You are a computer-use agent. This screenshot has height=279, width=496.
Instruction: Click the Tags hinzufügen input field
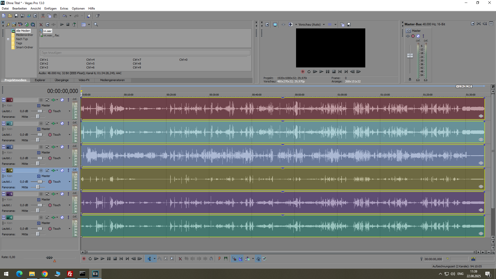145,53
